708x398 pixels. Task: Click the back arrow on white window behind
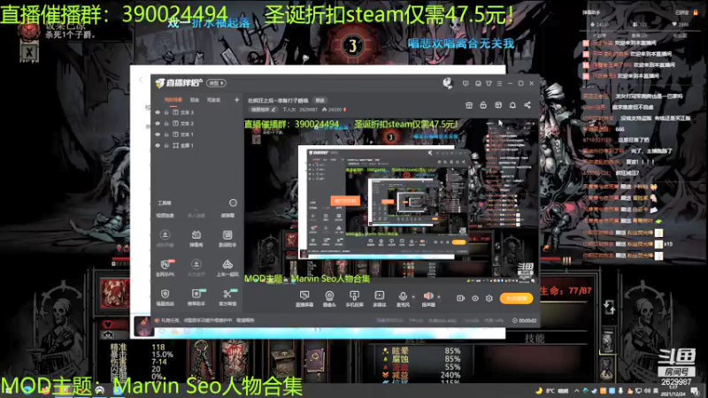point(141,80)
